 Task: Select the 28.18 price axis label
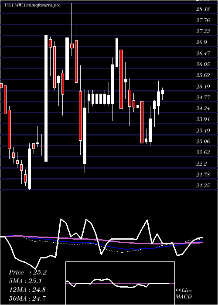point(203,9)
